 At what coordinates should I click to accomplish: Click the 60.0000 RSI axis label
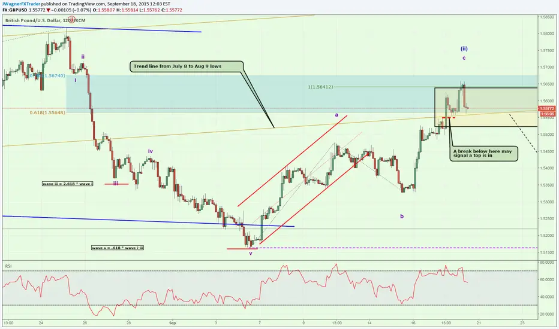[x=547, y=279]
